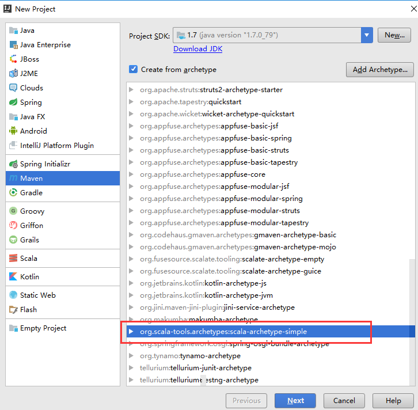The width and height of the screenshot is (418, 410).
Task: Select the J2ME icon
Action: 13,74
